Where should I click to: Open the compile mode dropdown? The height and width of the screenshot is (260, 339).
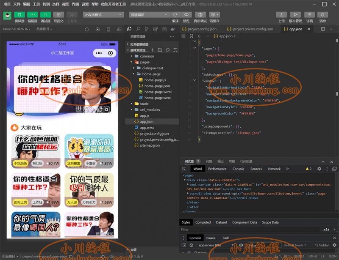149,15
